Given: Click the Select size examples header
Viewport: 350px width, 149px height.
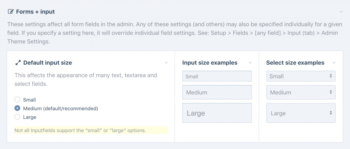Looking at the screenshot, I should click(295, 63).
